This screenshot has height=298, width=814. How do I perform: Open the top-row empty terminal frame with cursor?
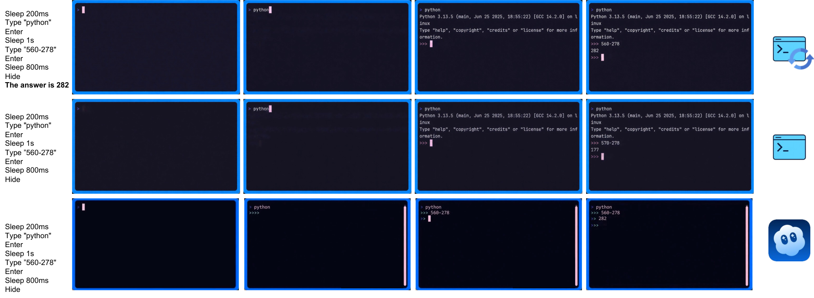pyautogui.click(x=156, y=47)
